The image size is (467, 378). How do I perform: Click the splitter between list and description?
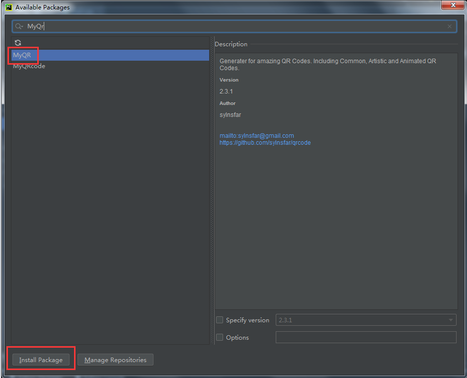(212, 189)
